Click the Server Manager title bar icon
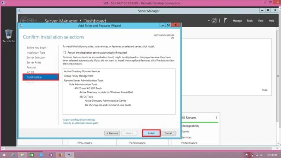The image size is (281, 158). tap(20, 11)
